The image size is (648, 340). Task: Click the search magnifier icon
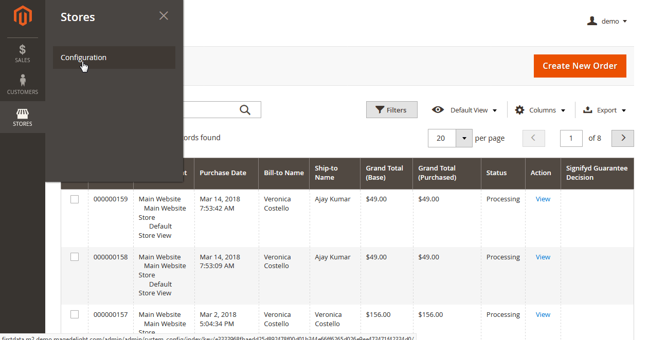point(245,110)
